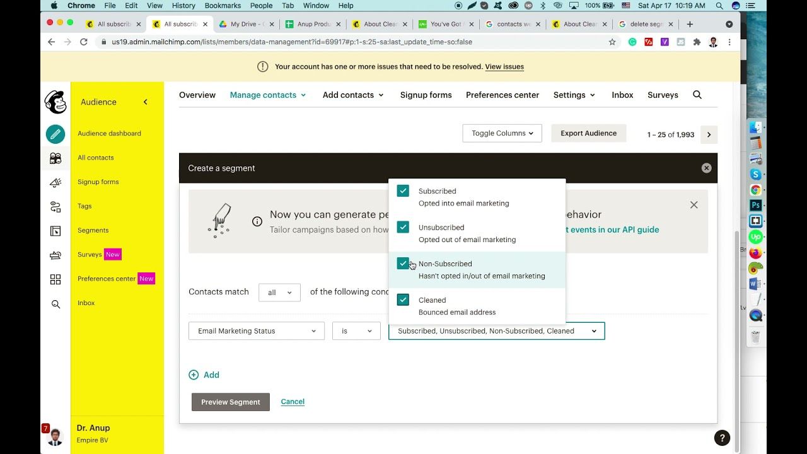
Task: Open the Create pencil icon in sidebar
Action: tap(55, 134)
